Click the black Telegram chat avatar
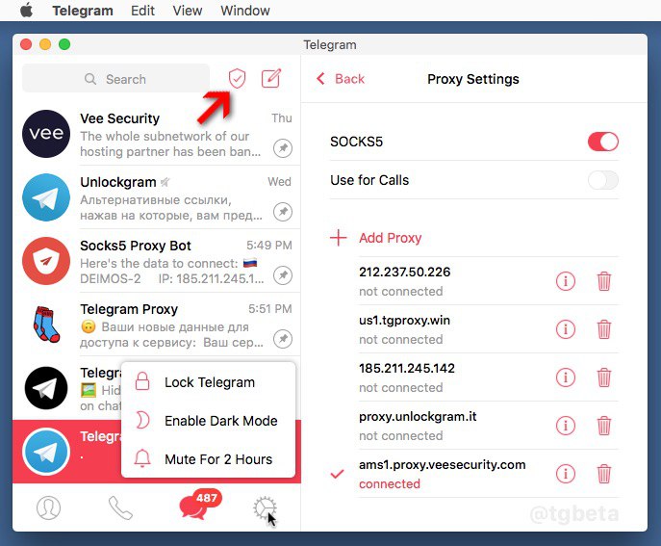The image size is (661, 546). tap(46, 388)
